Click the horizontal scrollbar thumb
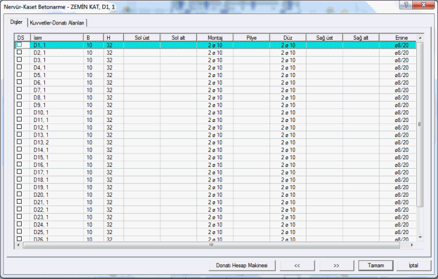438x279 pixels. [x=211, y=245]
